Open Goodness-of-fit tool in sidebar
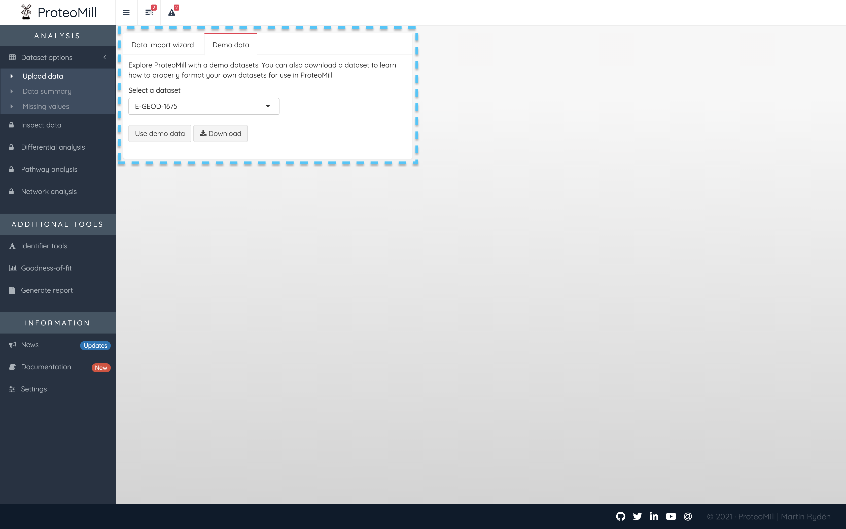The height and width of the screenshot is (529, 846). coord(46,268)
